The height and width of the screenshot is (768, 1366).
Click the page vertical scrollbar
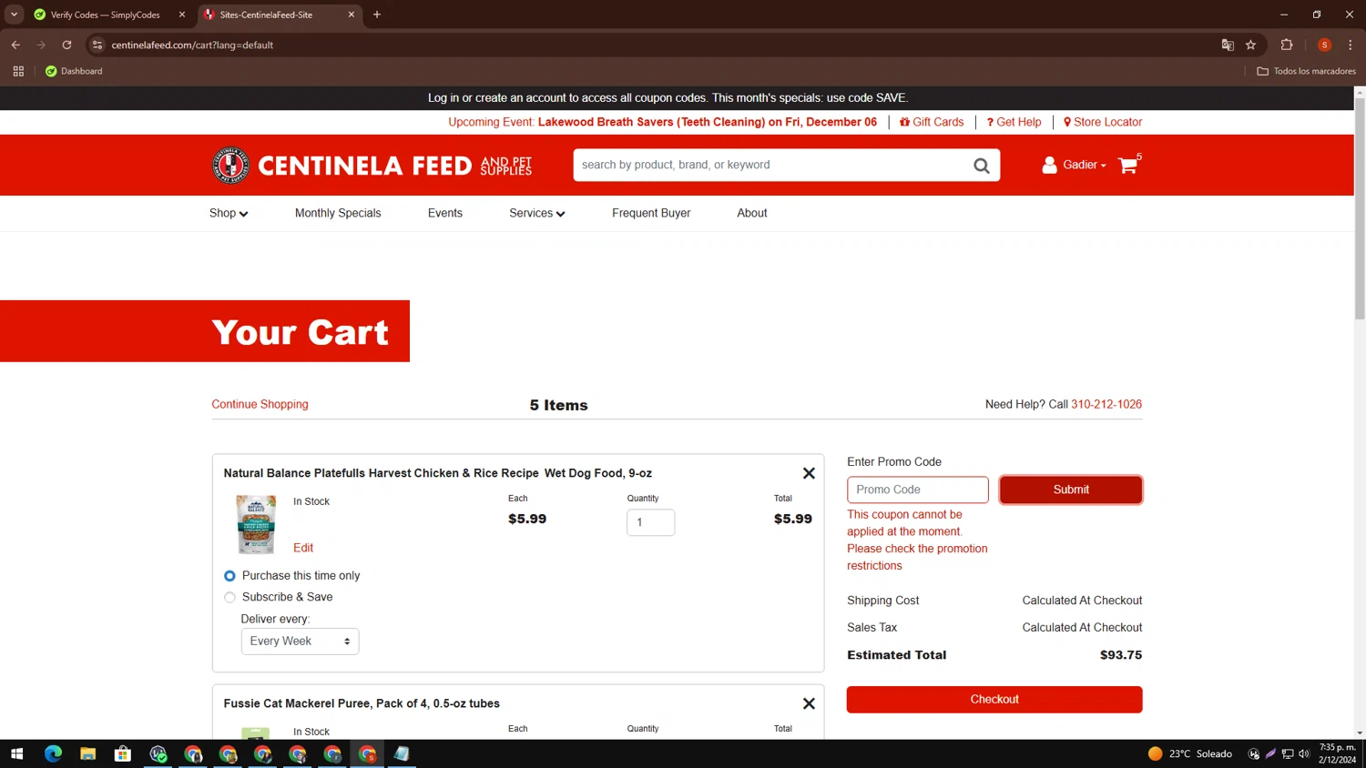pos(1360,209)
